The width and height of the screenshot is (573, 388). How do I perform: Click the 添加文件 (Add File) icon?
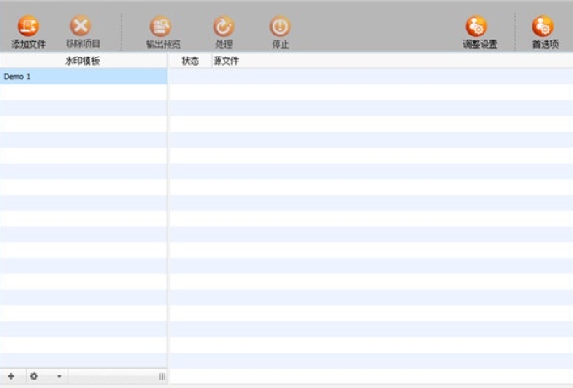coord(28,26)
